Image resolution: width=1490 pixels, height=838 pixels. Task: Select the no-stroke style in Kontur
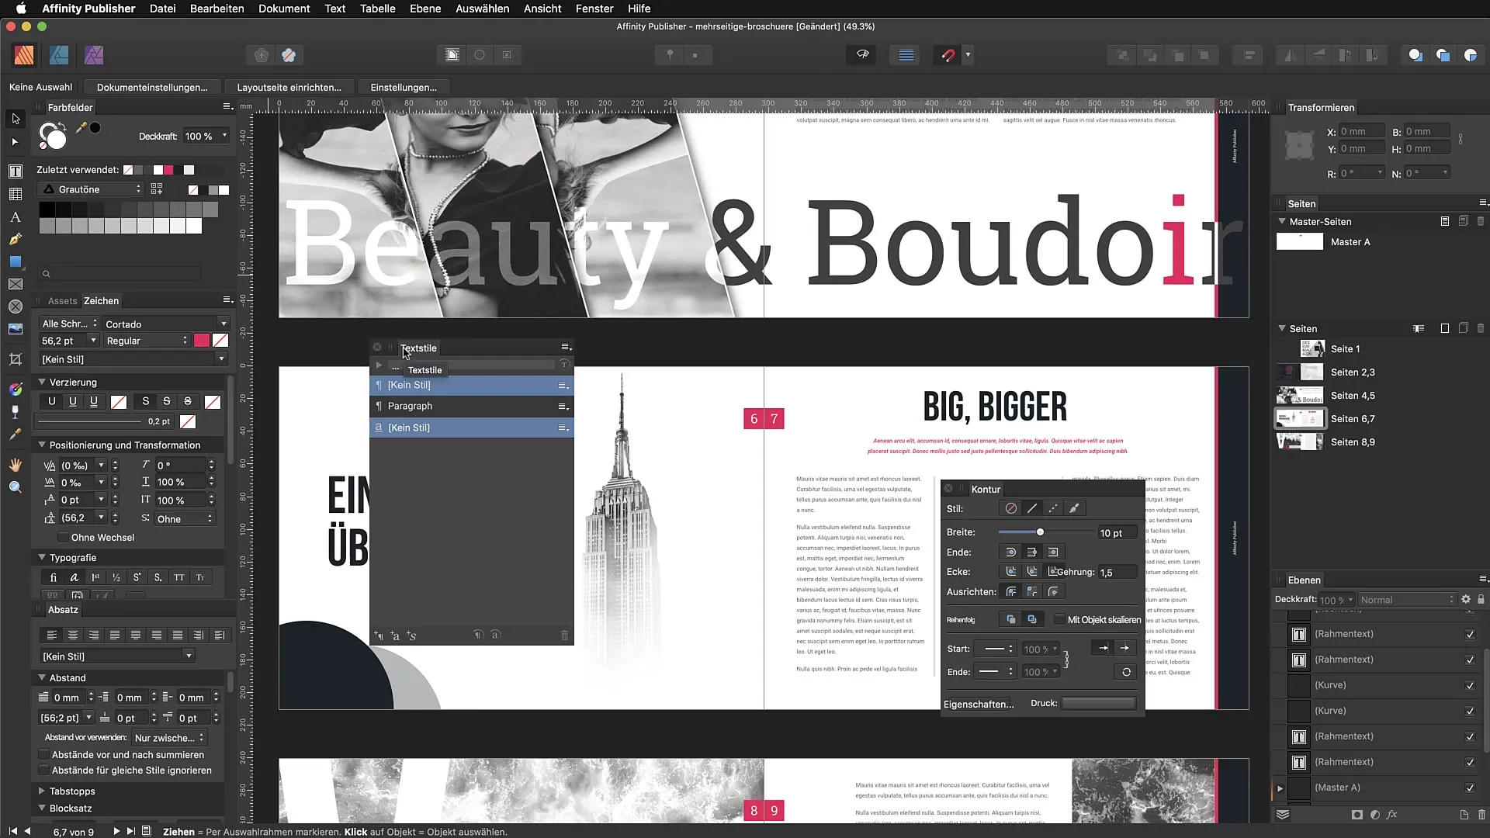tap(1010, 508)
